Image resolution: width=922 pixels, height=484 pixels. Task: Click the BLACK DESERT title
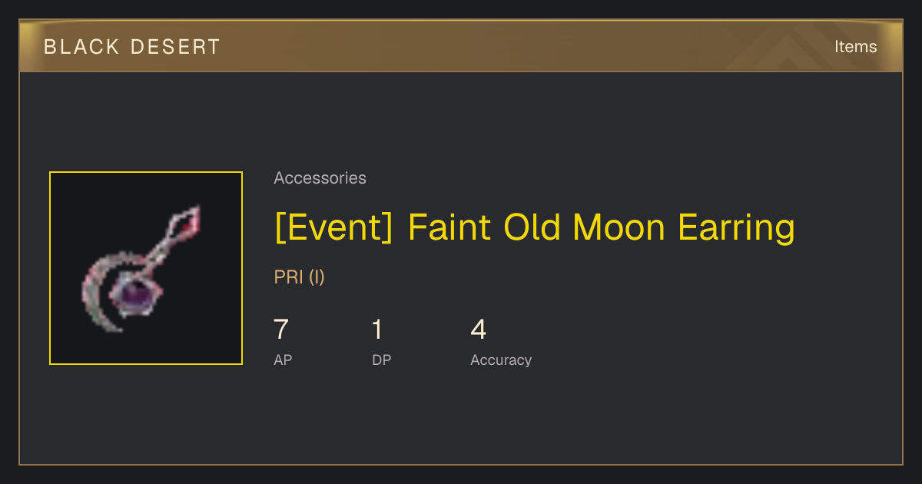[132, 47]
